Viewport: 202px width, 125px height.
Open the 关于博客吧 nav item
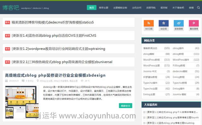178,8
